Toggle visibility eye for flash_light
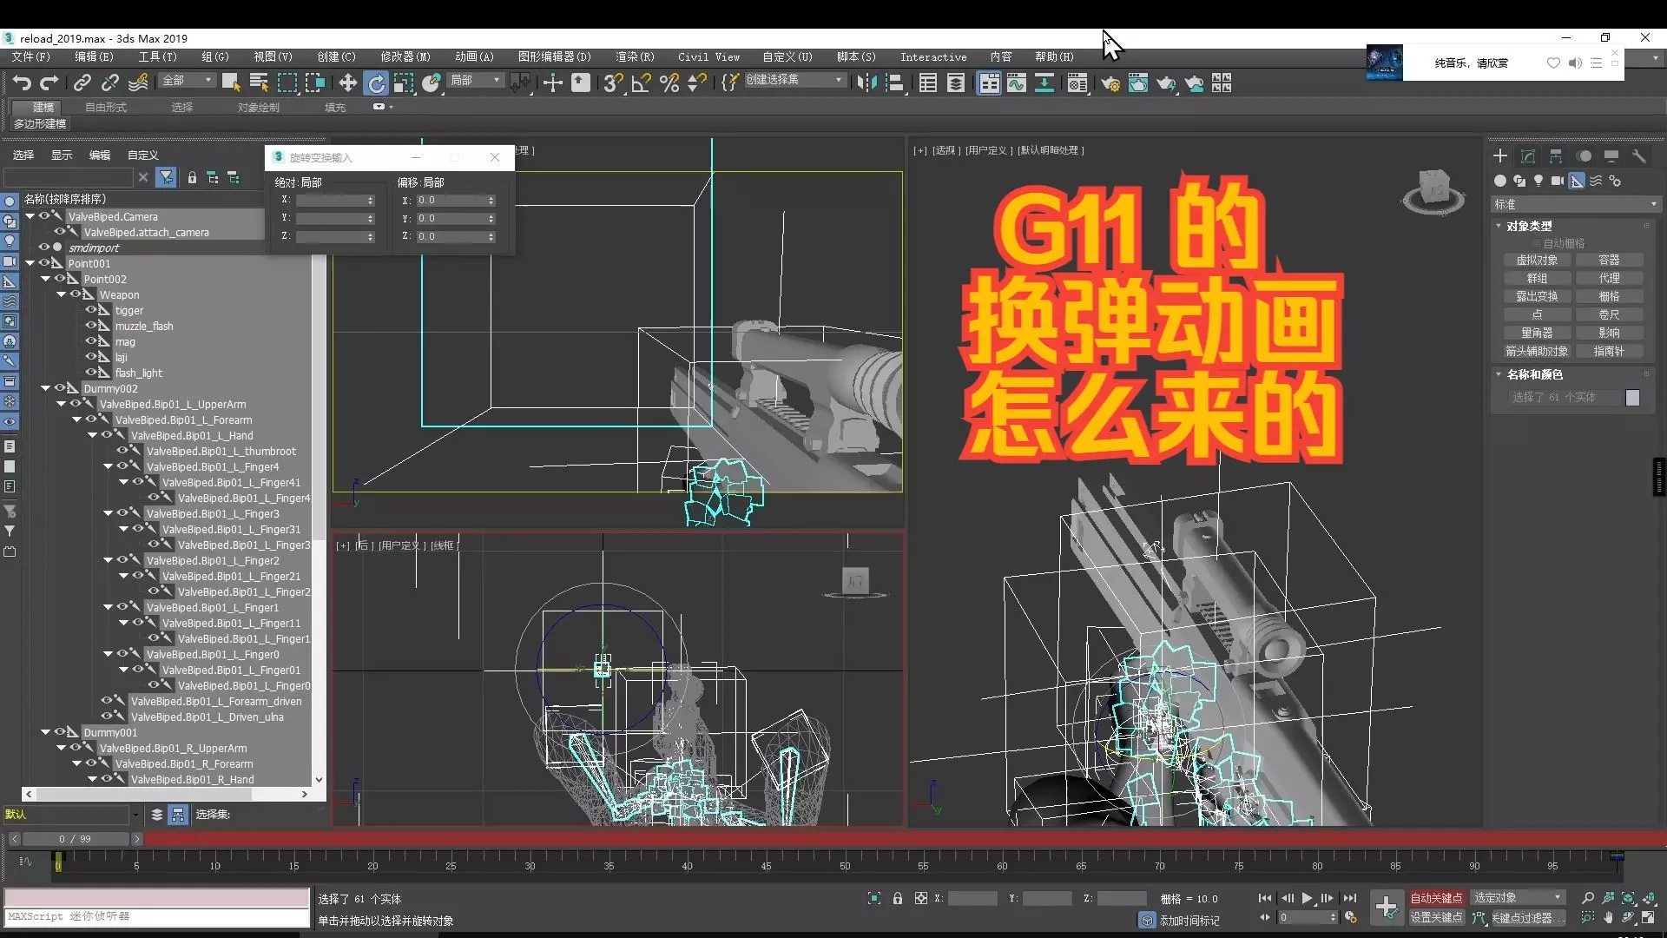Viewport: 1667px width, 938px height. [91, 373]
